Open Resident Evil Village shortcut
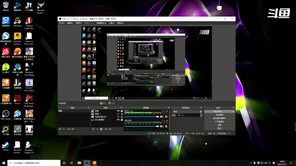 point(29,70)
